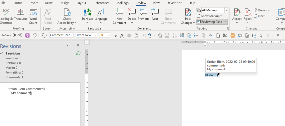This screenshot has width=285, height=126.
Task: Open the Thesaurus
Action: 20,14
